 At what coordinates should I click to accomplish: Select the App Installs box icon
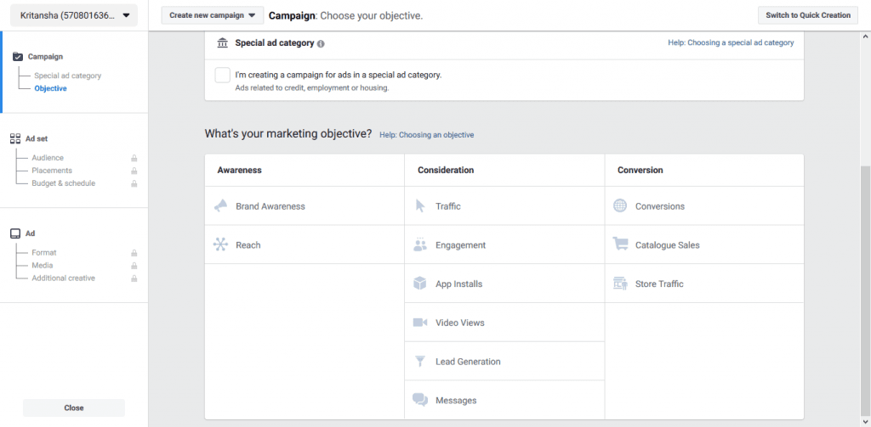(x=420, y=284)
